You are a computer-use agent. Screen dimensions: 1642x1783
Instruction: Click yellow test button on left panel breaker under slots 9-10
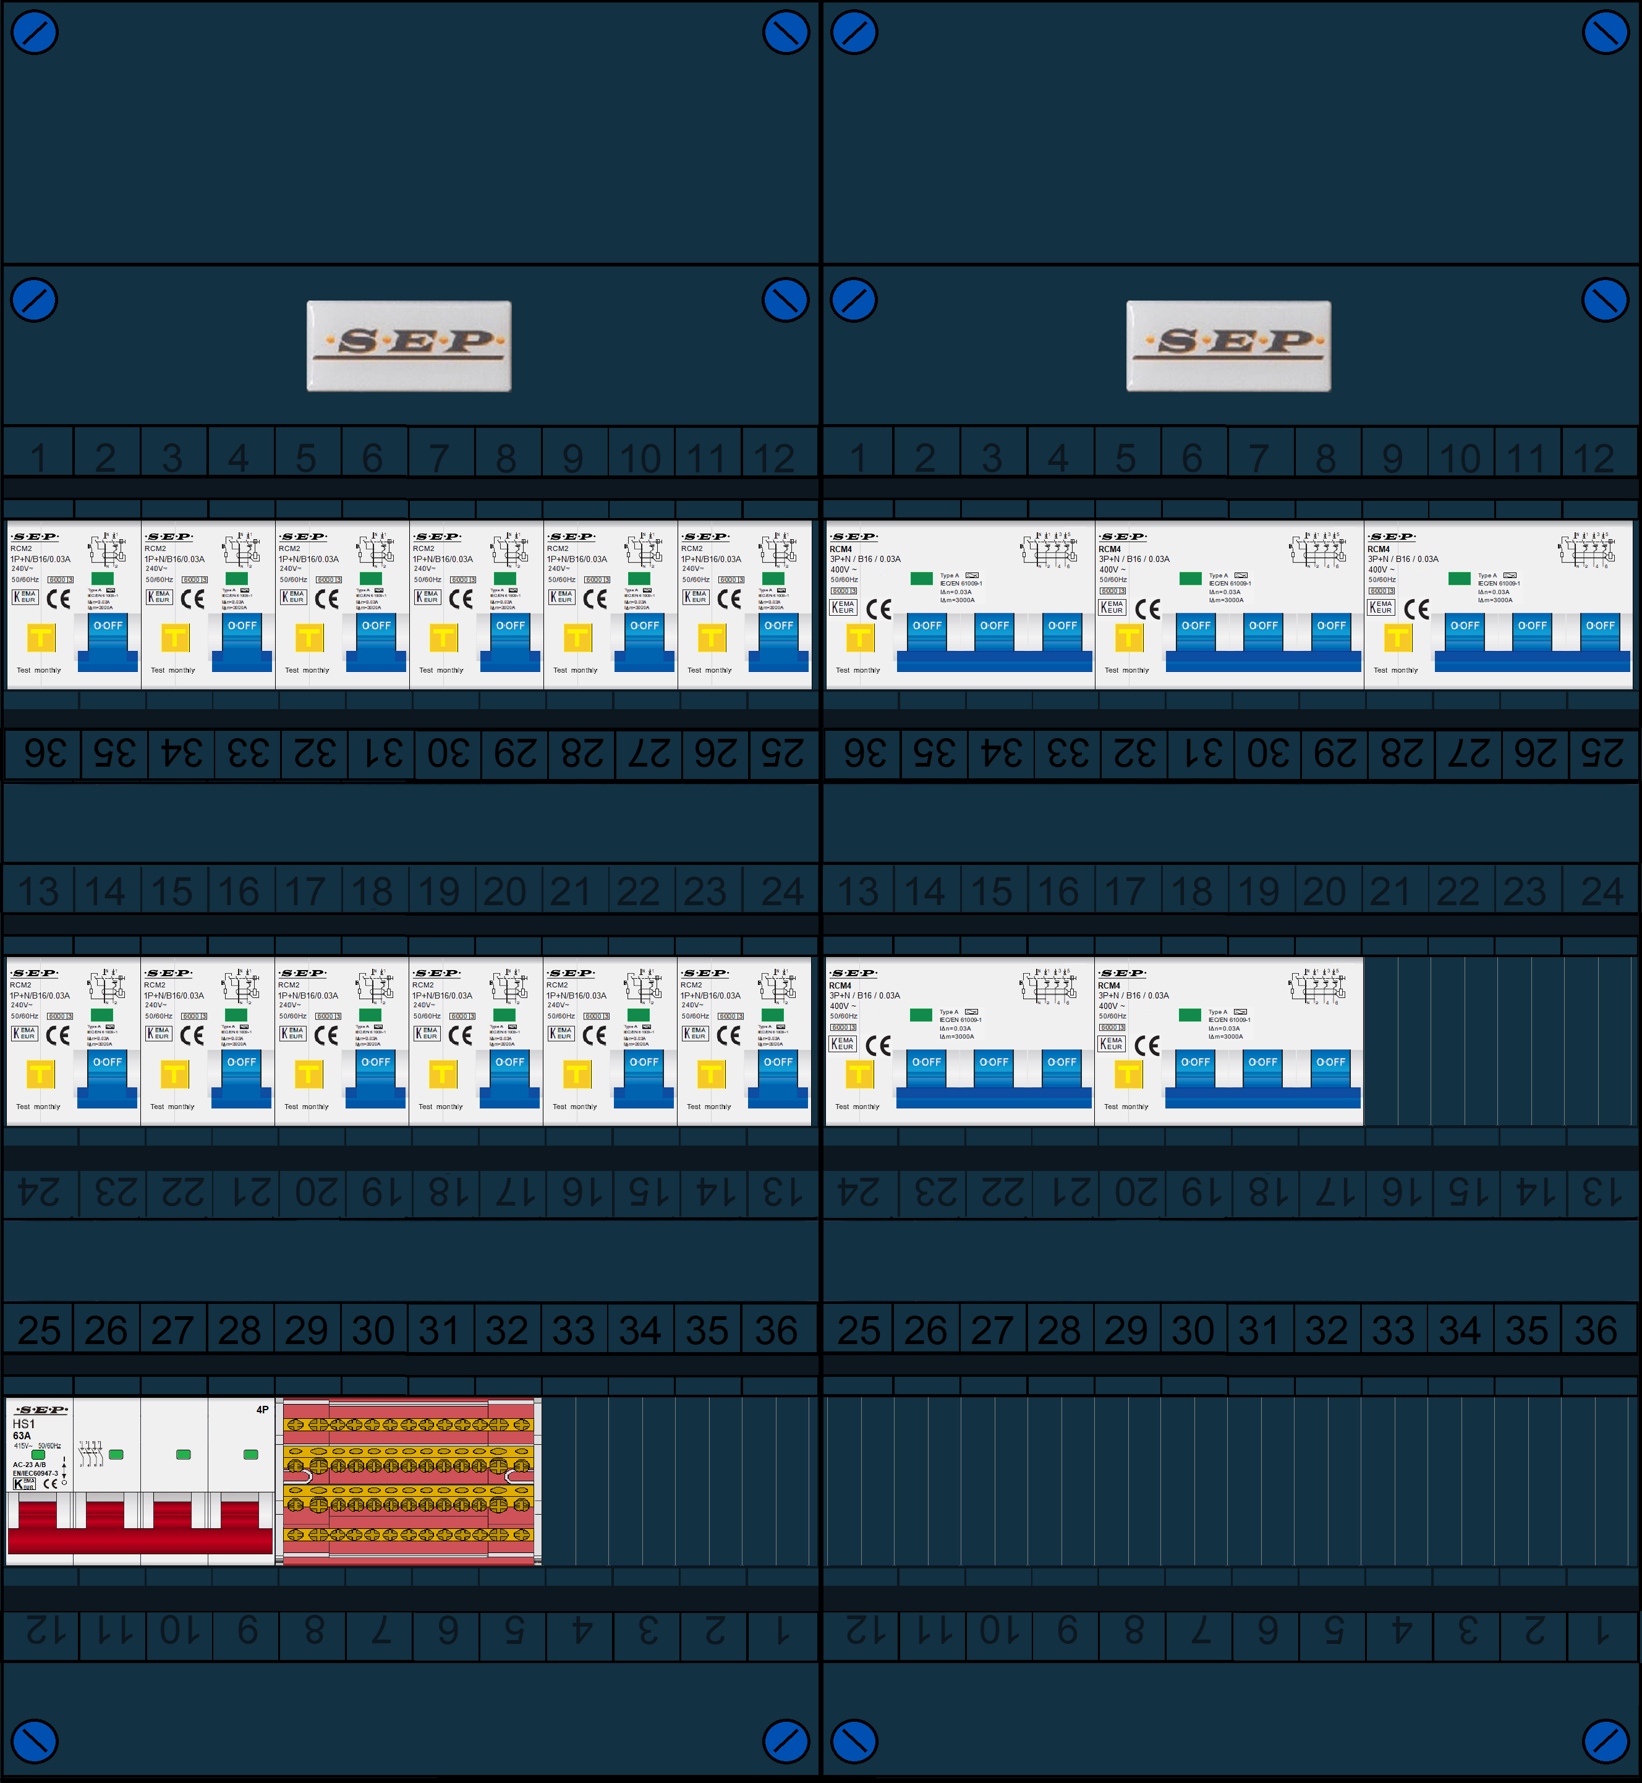577,637
